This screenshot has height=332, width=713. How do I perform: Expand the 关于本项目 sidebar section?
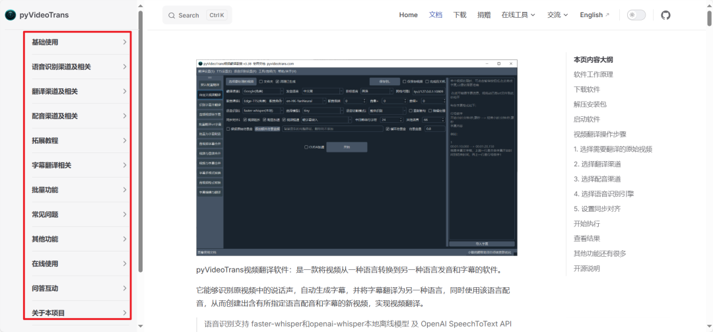[x=79, y=313]
